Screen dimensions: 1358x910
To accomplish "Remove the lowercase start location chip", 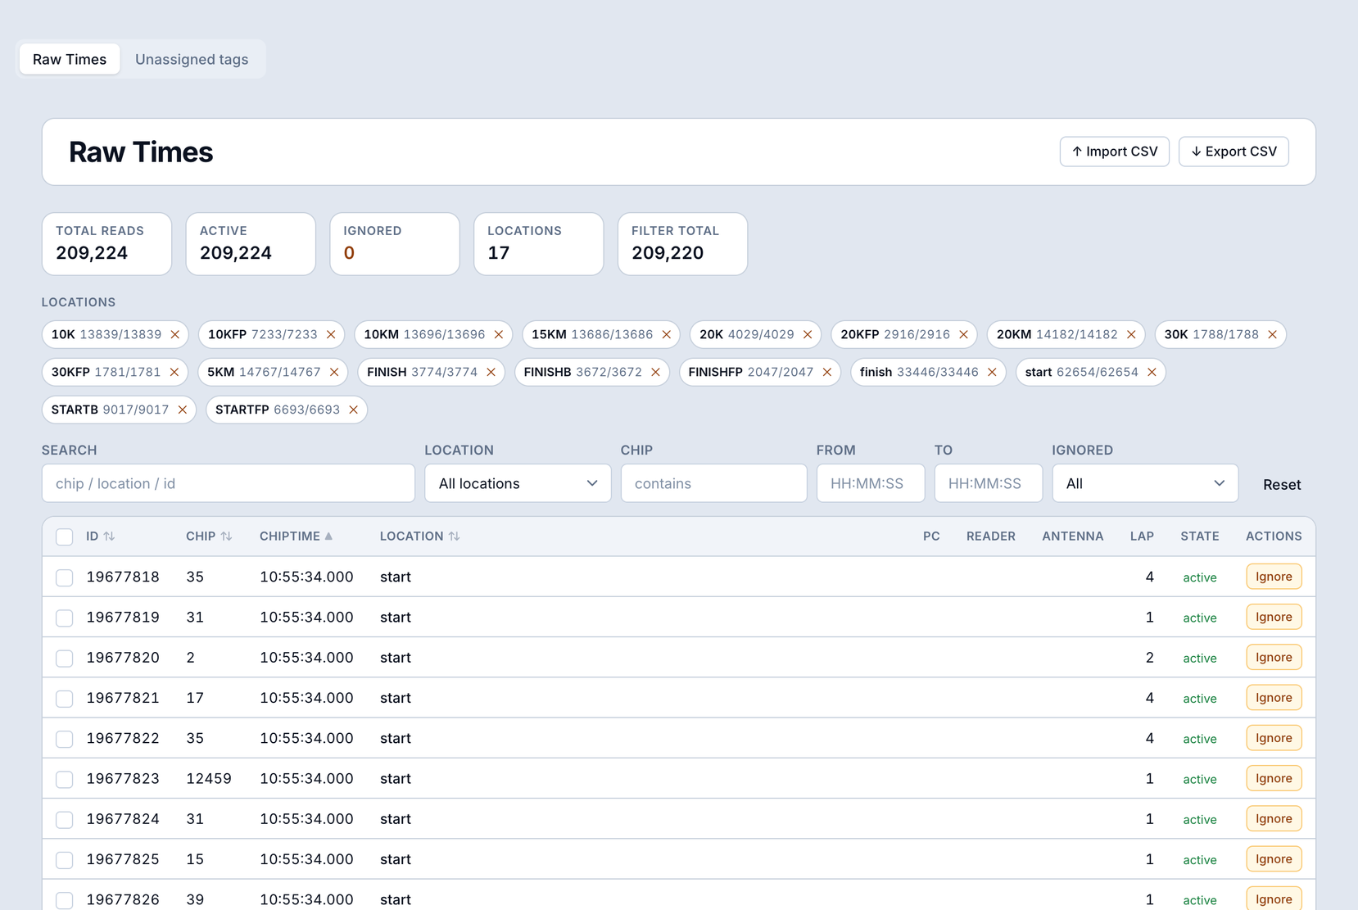I will (1152, 372).
